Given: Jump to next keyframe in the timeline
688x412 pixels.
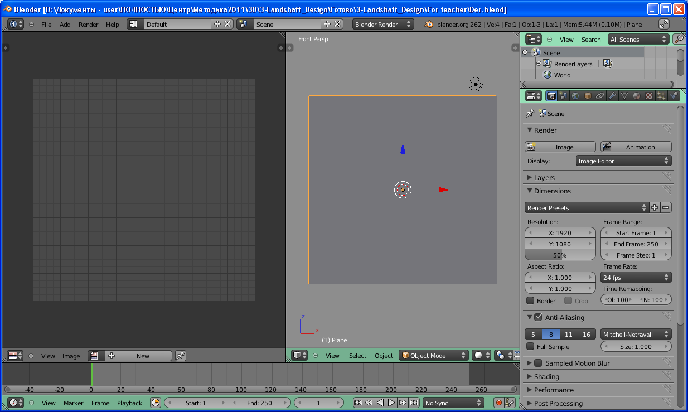Looking at the screenshot, I should [x=403, y=403].
